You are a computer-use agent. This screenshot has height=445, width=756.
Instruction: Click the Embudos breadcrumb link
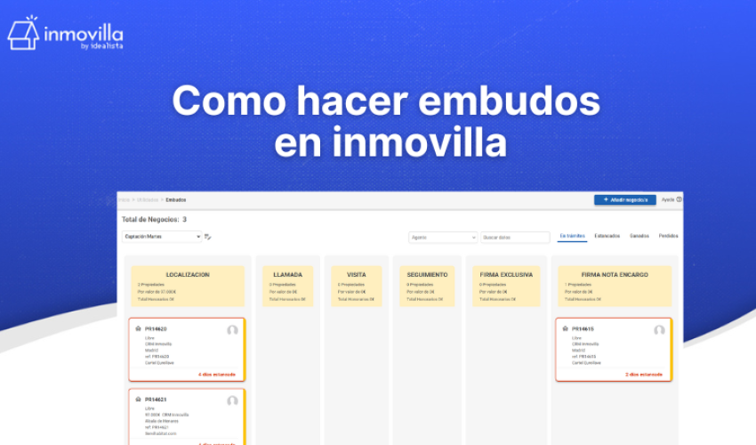(176, 199)
